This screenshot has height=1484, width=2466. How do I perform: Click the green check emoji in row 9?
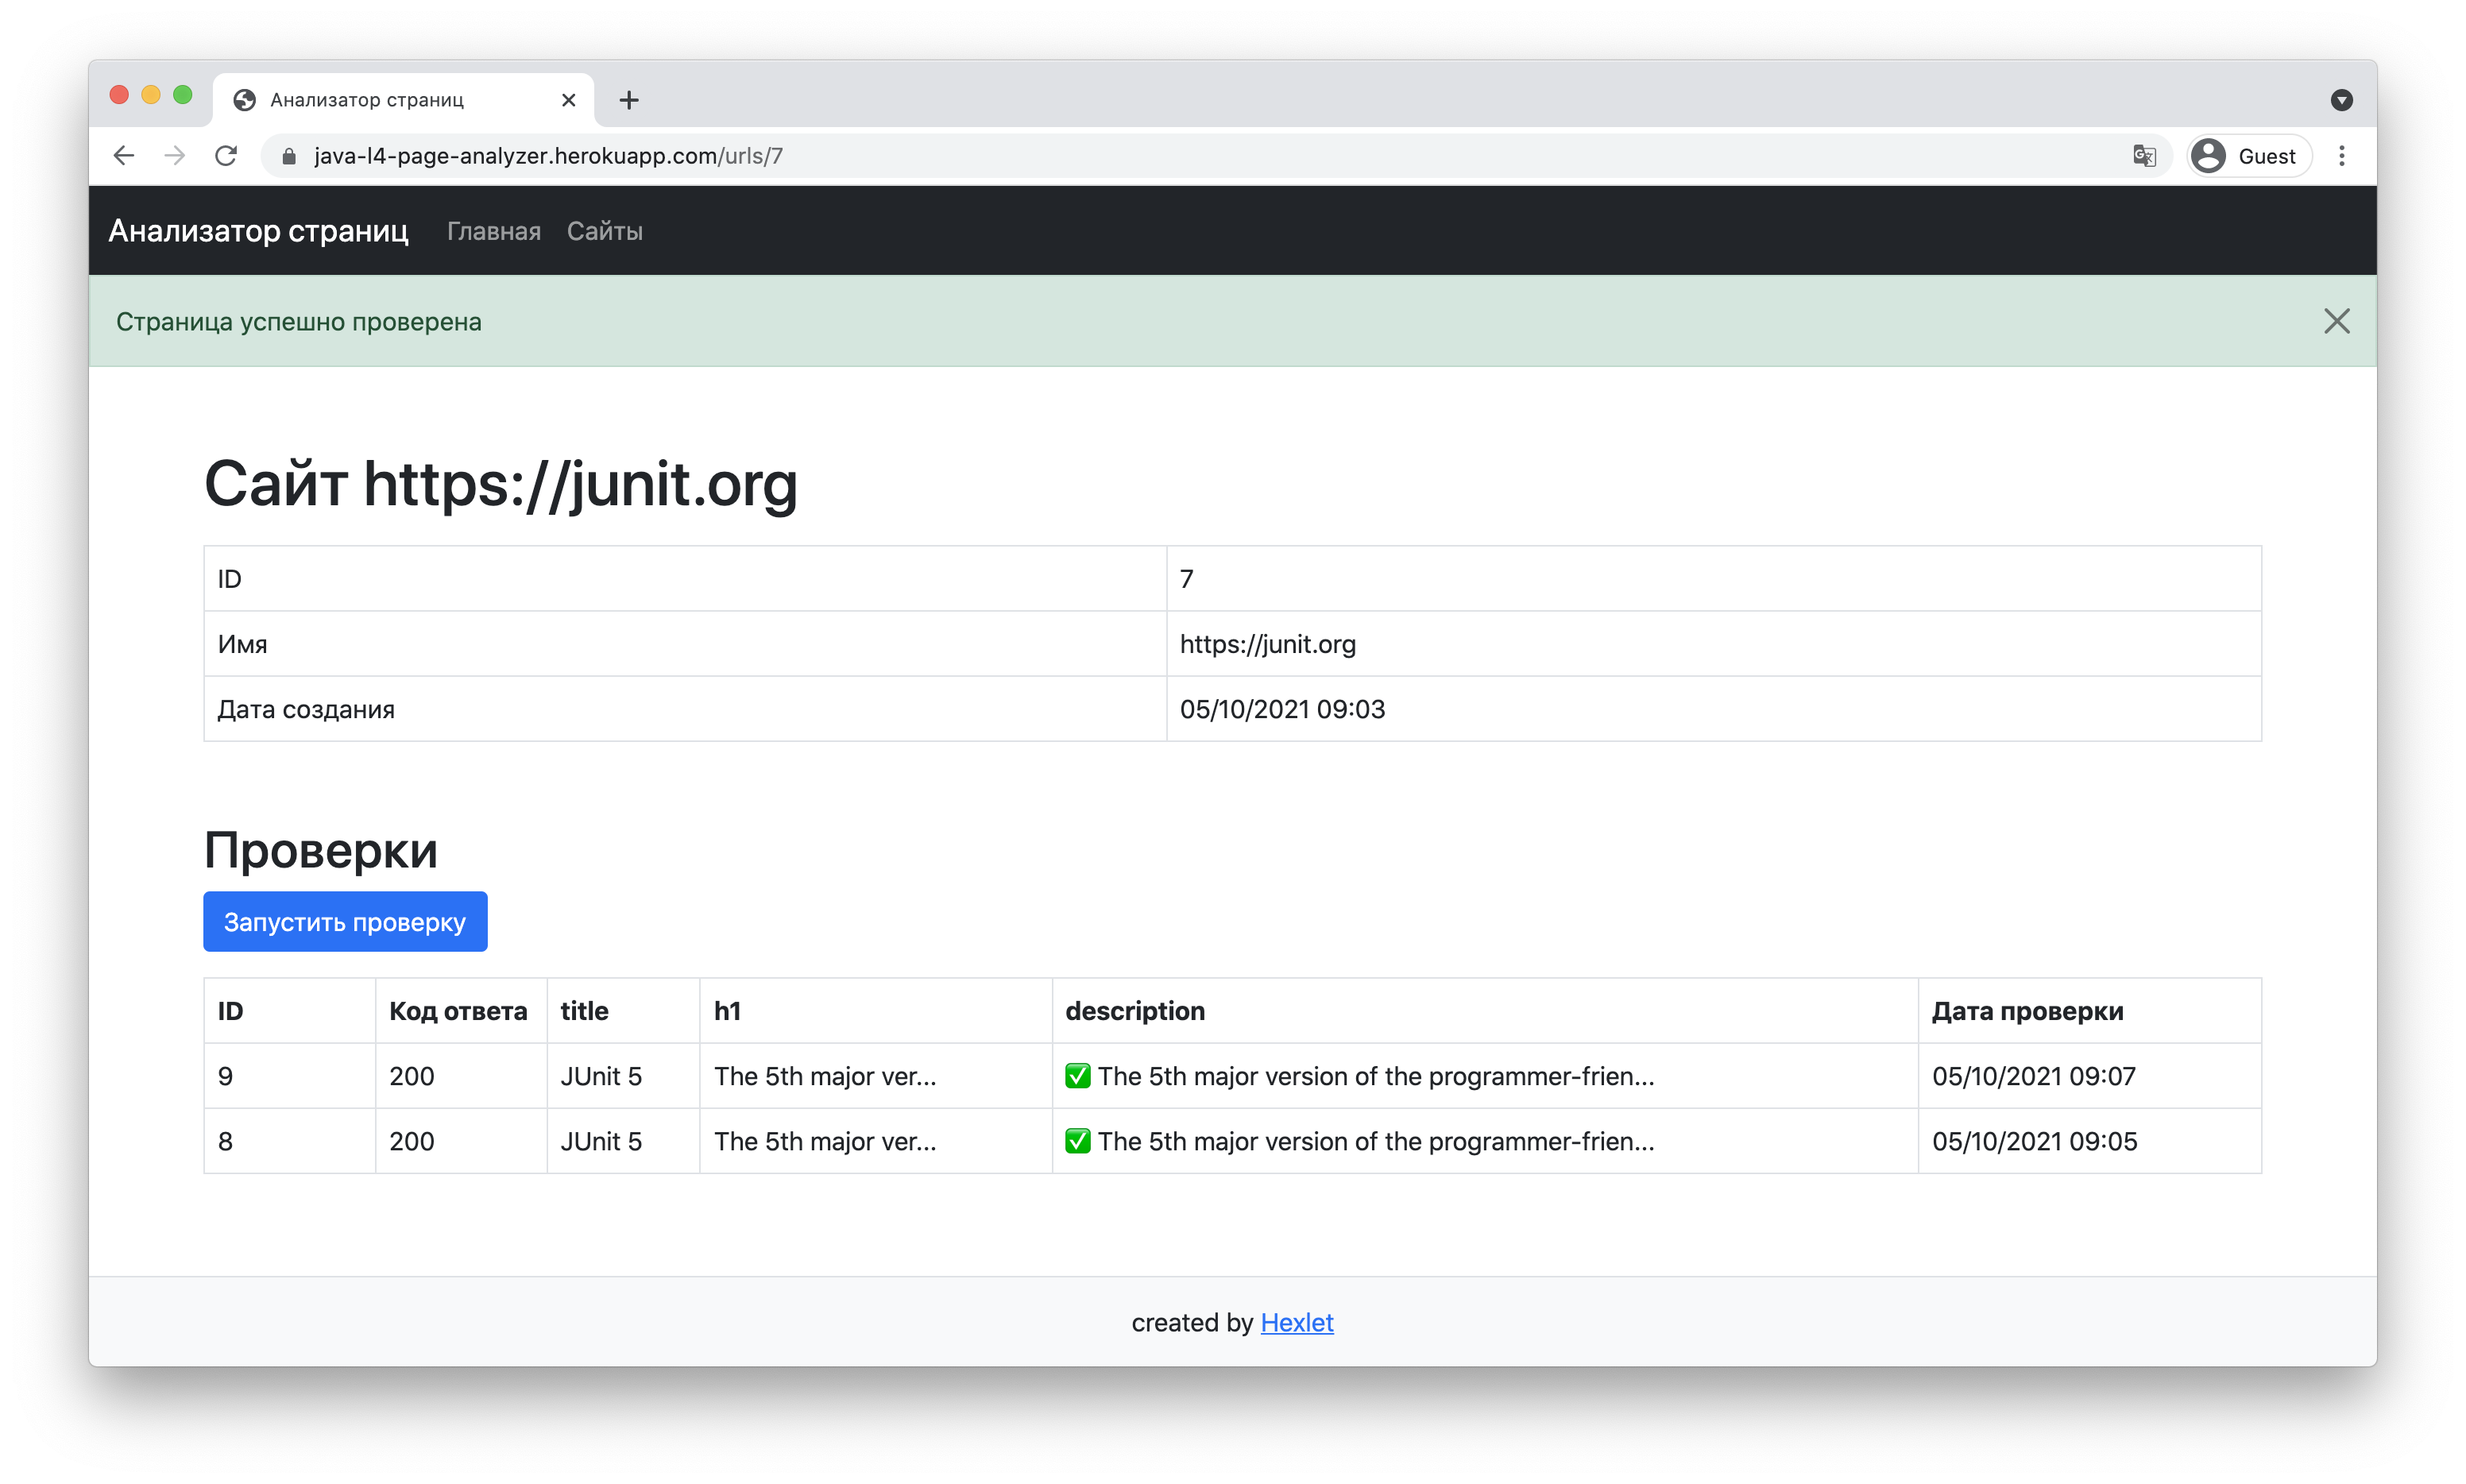pos(1077,1076)
